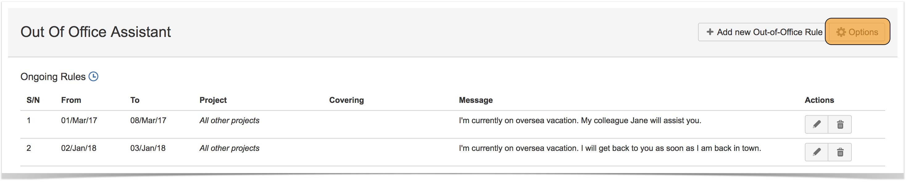This screenshot has width=908, height=182.
Task: Click the S/N column header
Action: click(33, 100)
